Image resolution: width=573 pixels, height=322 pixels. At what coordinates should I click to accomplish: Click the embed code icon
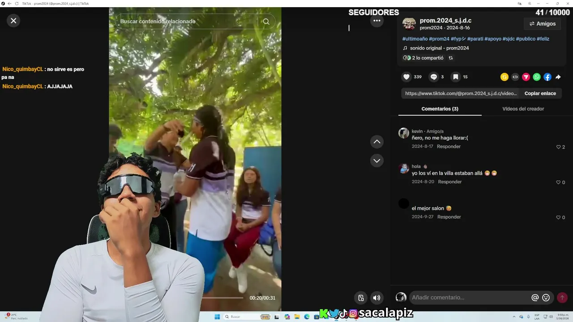(x=515, y=77)
